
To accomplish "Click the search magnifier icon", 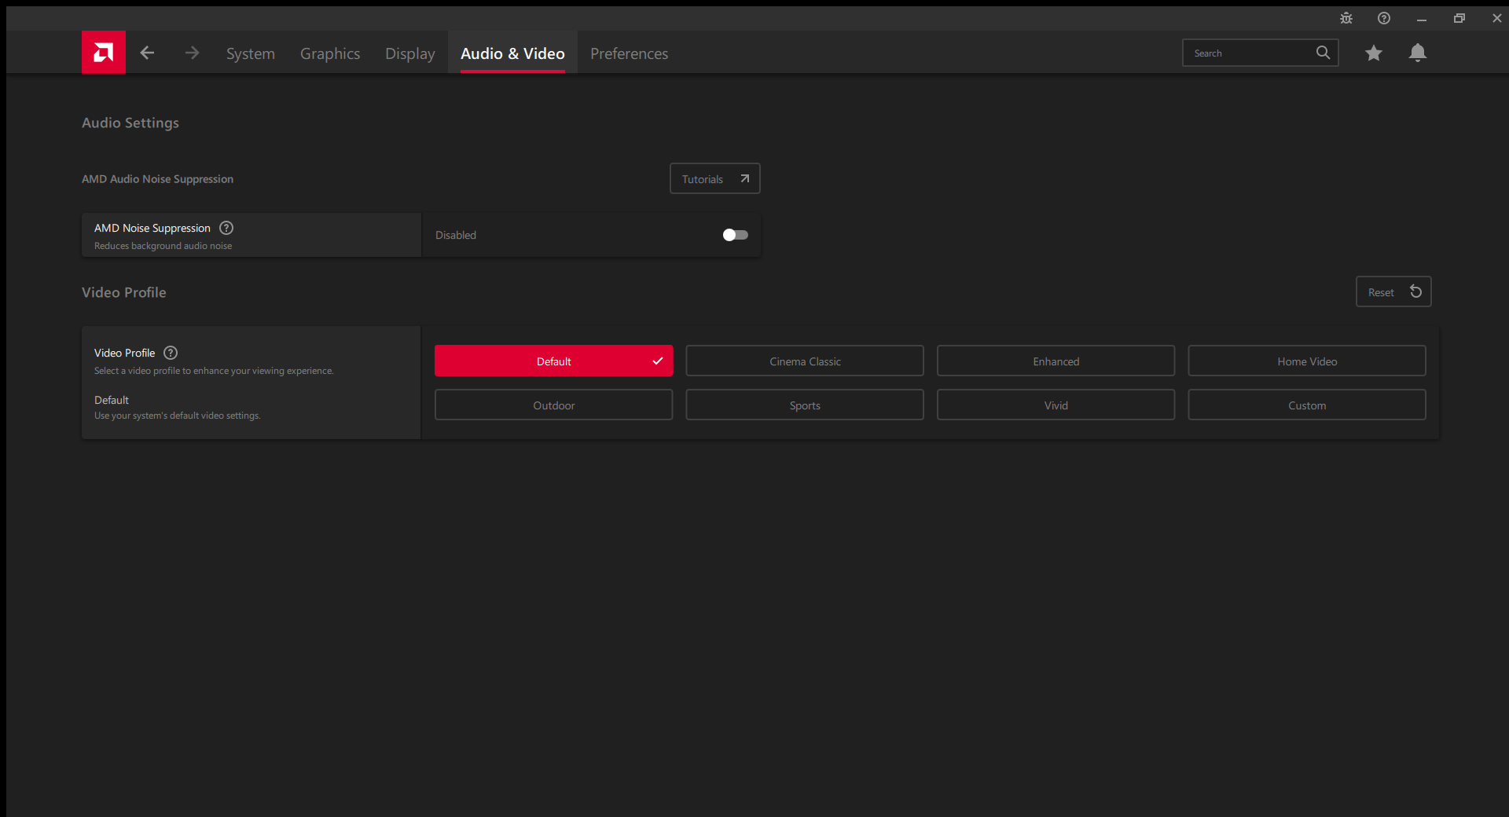I will pos(1324,53).
